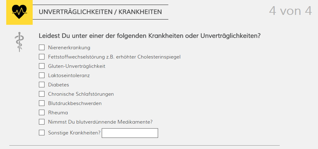Viewport: 318px width, 149px height.
Task: Click the question text about Krankheiten
Action: [150, 36]
